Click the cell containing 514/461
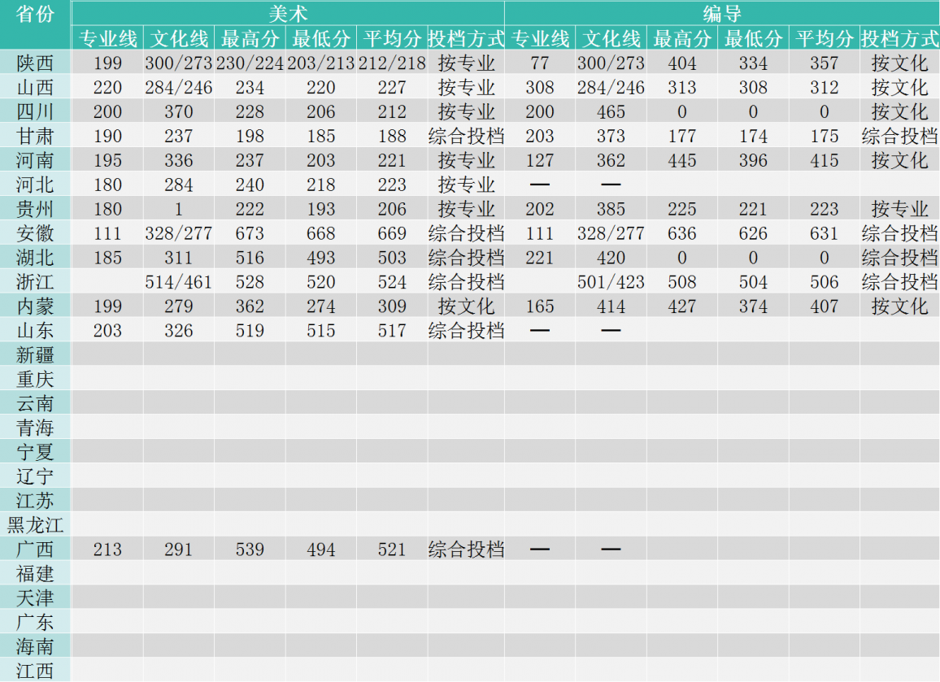The image size is (940, 682). [x=178, y=282]
